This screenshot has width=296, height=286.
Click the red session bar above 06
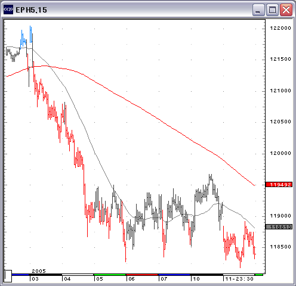142,275
